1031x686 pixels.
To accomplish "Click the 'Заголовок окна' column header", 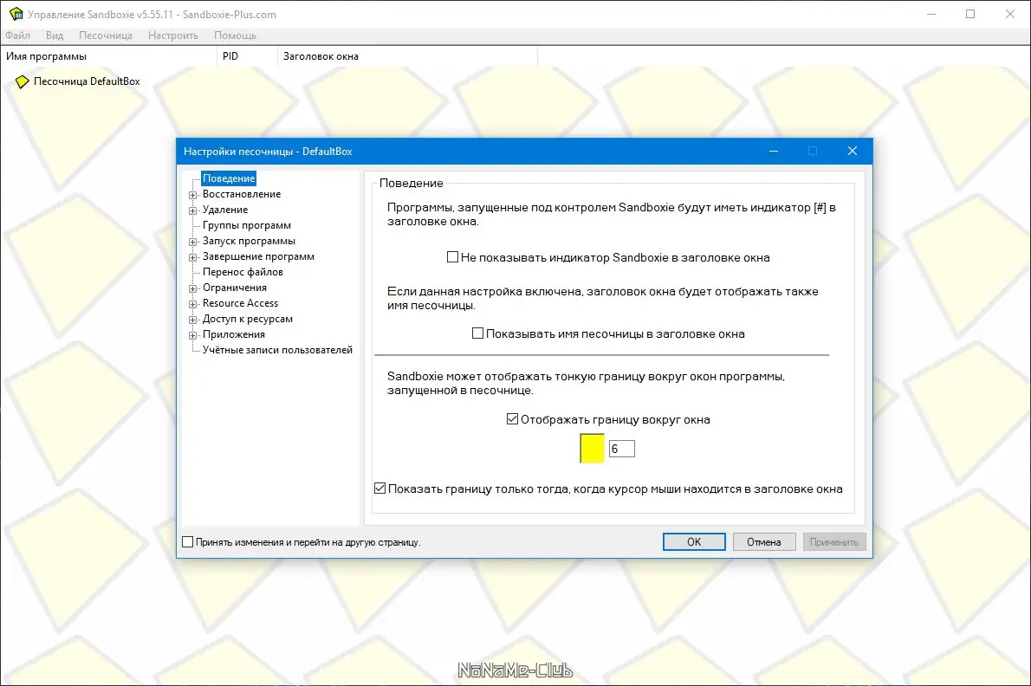I will [408, 56].
